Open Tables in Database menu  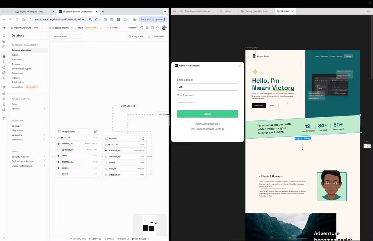coord(15,55)
